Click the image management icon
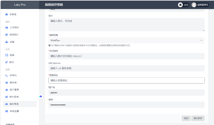Viewport: 214px width, 125px height. [x=7, y=97]
